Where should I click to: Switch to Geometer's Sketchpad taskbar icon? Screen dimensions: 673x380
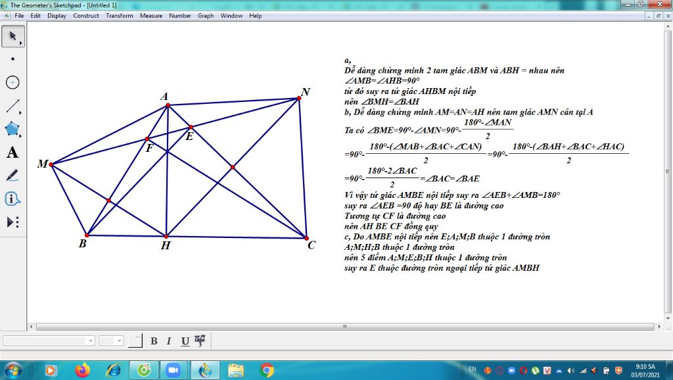coord(205,370)
